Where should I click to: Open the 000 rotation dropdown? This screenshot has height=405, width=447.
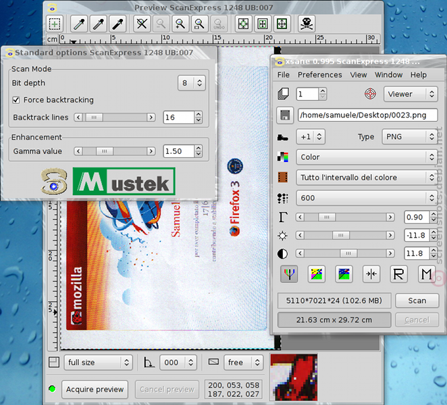tap(178, 362)
